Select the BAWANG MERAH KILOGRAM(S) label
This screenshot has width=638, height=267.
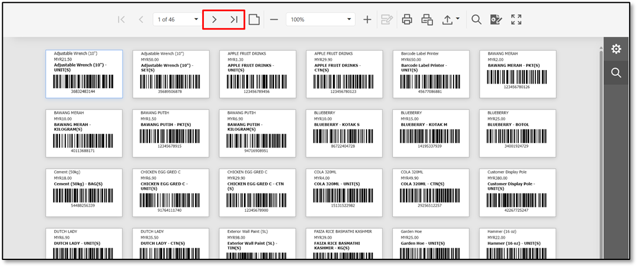coord(84,133)
